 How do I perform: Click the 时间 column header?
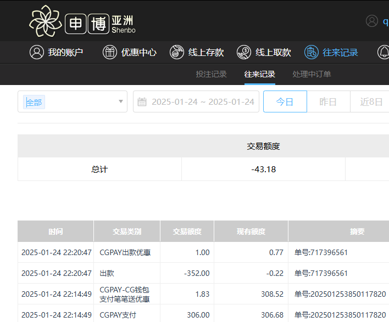(55, 231)
